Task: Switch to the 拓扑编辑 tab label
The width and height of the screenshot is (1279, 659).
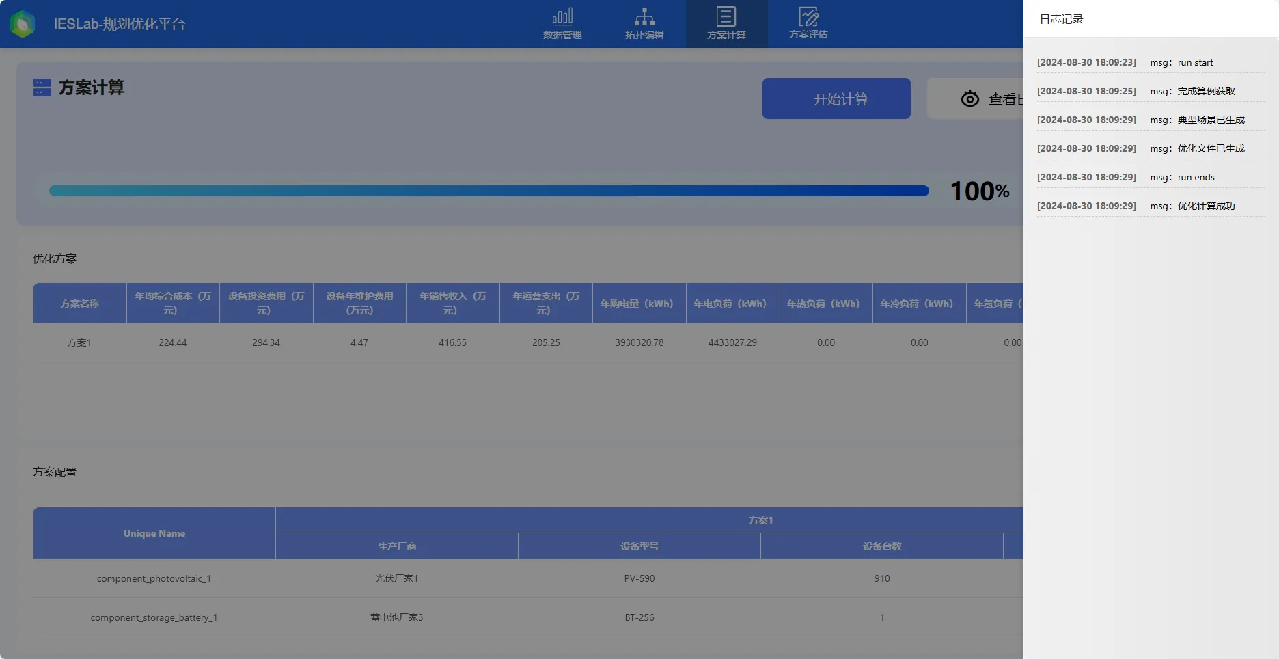Action: click(x=644, y=35)
